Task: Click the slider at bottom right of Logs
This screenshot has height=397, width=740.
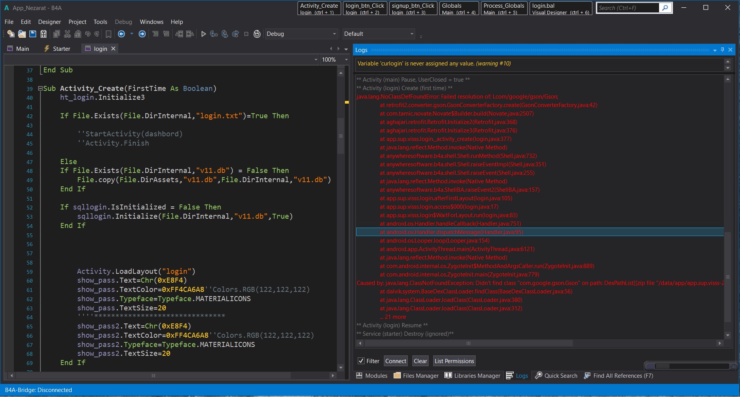Action: [662, 366]
